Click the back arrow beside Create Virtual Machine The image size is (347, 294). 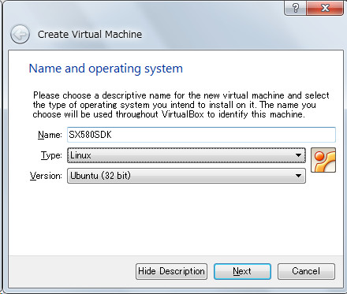point(20,34)
